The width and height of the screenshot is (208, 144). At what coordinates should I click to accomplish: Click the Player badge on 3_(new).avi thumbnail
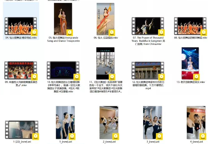pos(159,137)
